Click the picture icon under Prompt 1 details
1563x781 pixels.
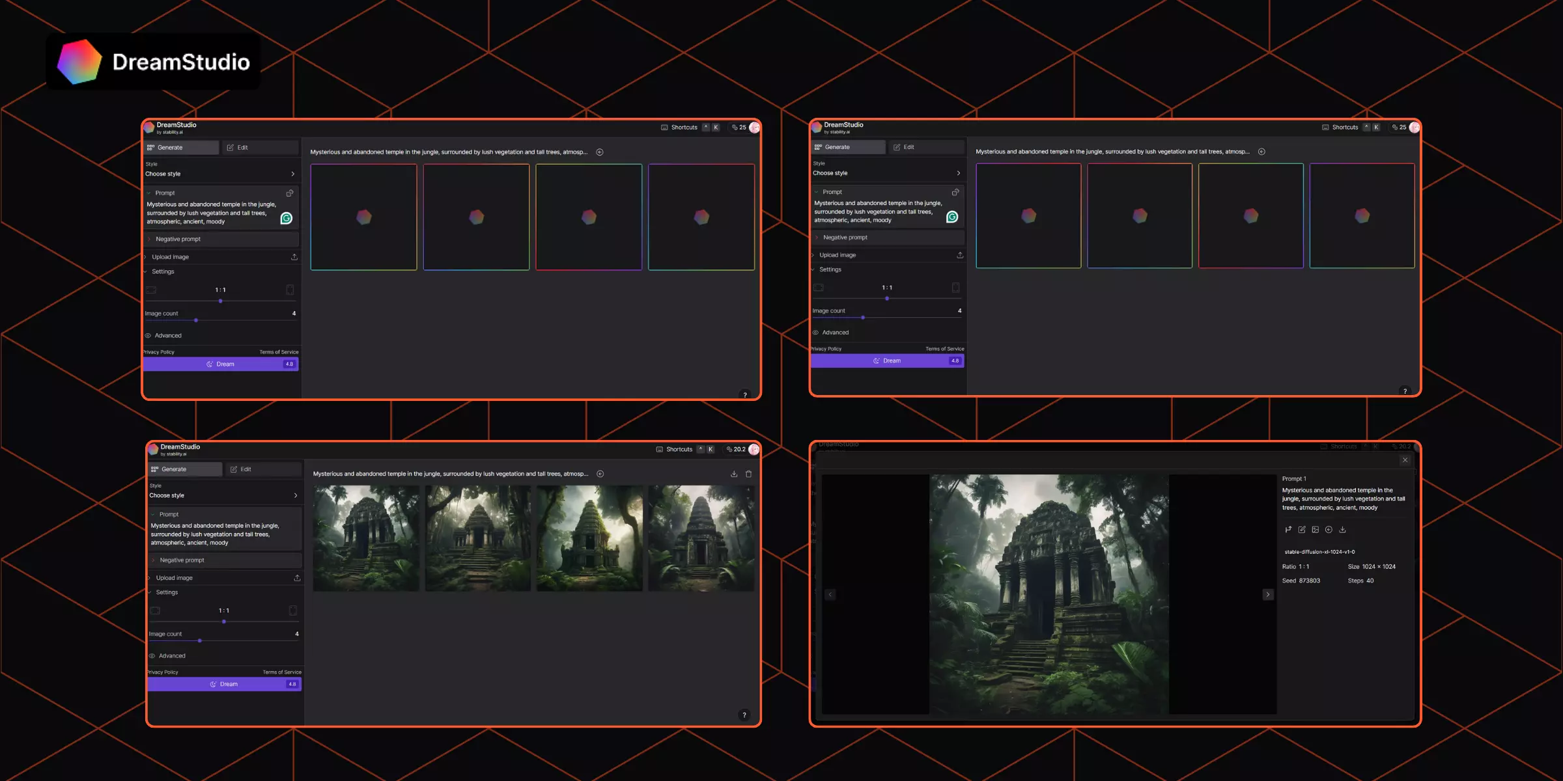(1316, 530)
